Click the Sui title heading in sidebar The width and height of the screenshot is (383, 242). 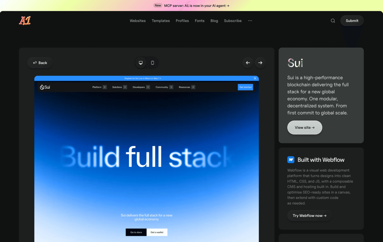point(295,63)
